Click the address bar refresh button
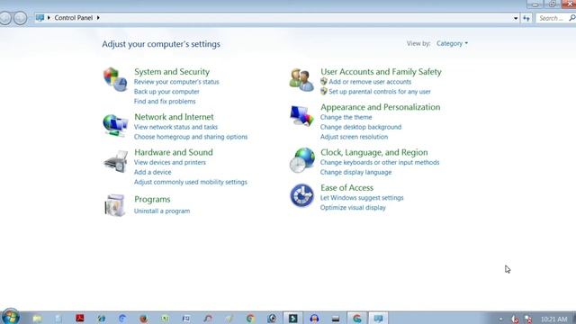 (526, 18)
